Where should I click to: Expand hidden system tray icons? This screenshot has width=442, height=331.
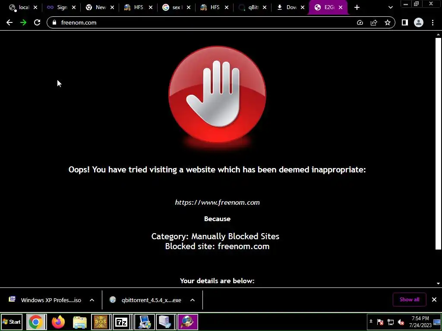click(371, 322)
